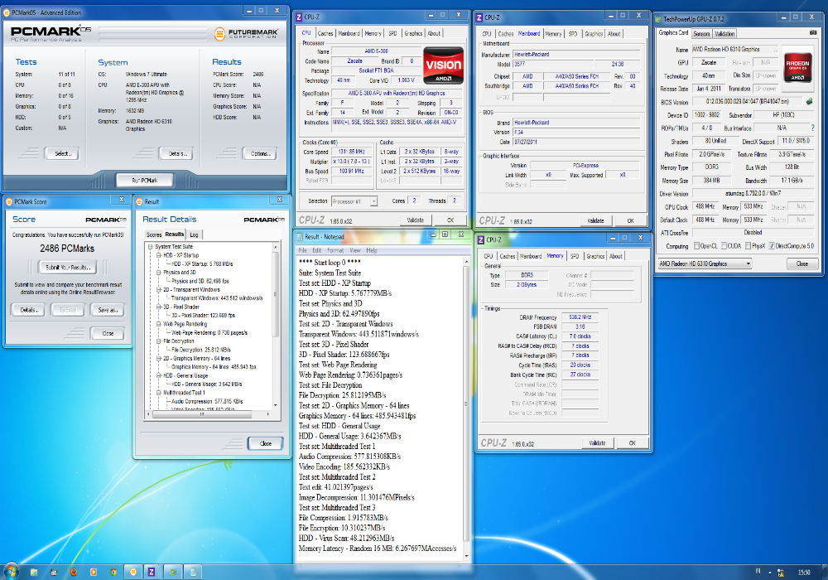Launch Google Chrome from the taskbar
The image size is (828, 580).
(113, 572)
